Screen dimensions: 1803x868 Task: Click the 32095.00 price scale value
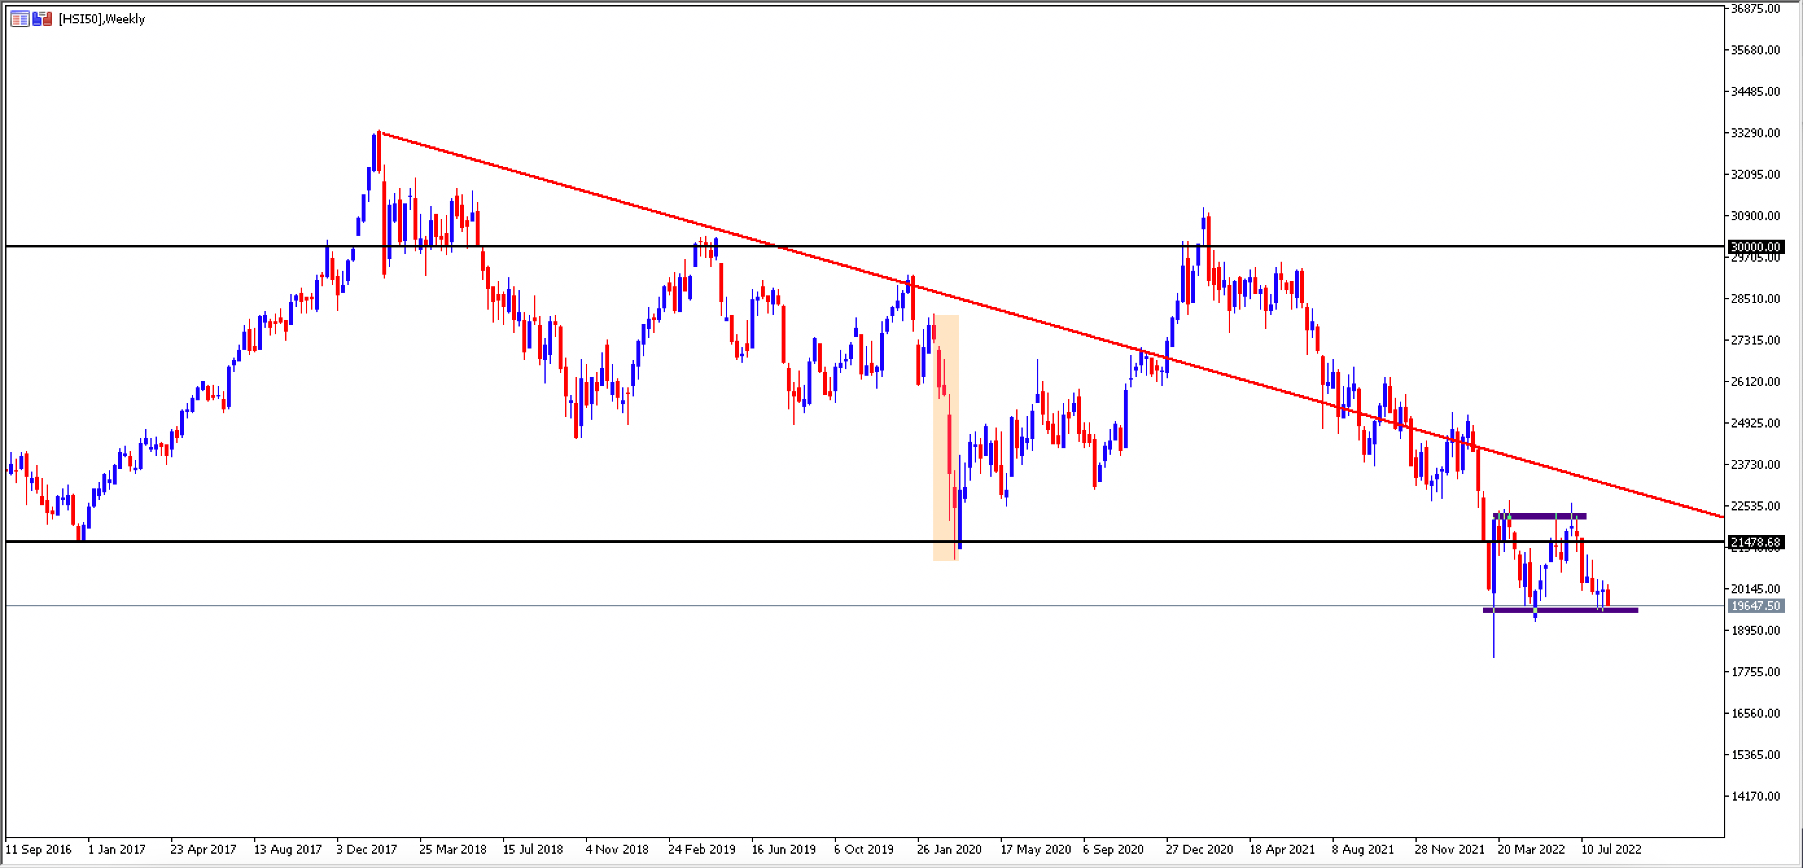(x=1754, y=174)
